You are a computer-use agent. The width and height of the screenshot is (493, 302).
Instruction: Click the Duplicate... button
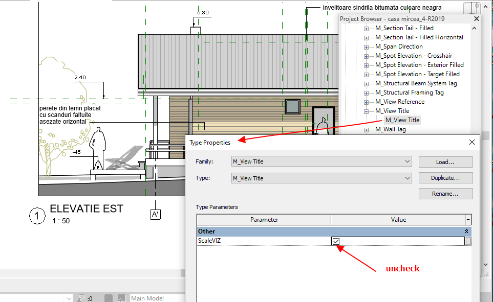[445, 178]
